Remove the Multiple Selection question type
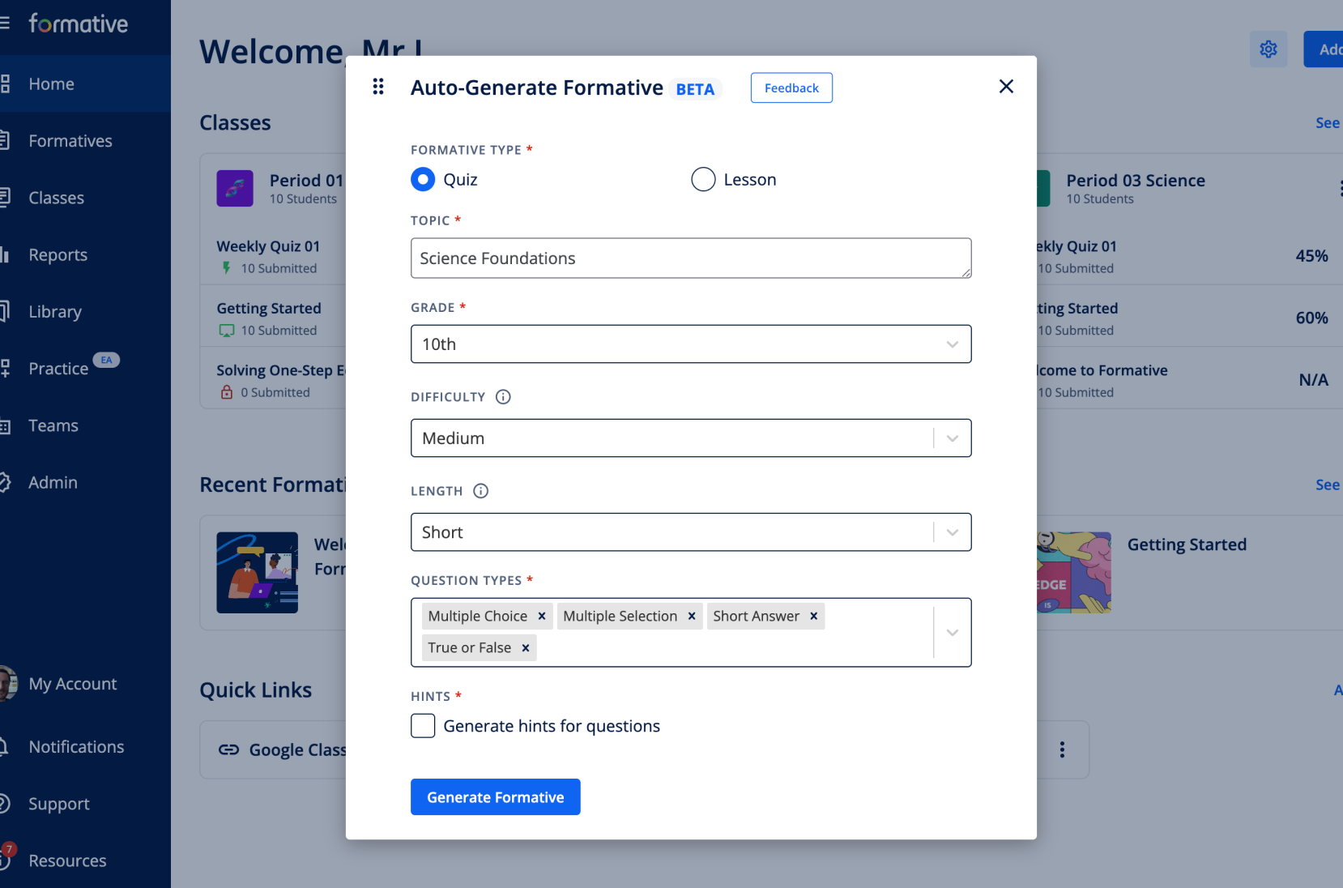The height and width of the screenshot is (888, 1343). [x=692, y=617]
